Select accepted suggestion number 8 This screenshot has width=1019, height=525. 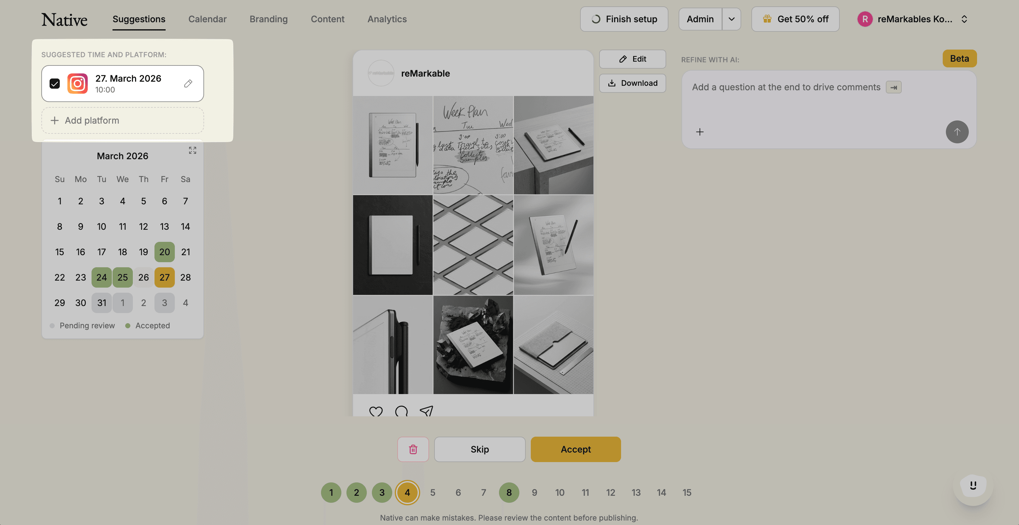pyautogui.click(x=509, y=493)
